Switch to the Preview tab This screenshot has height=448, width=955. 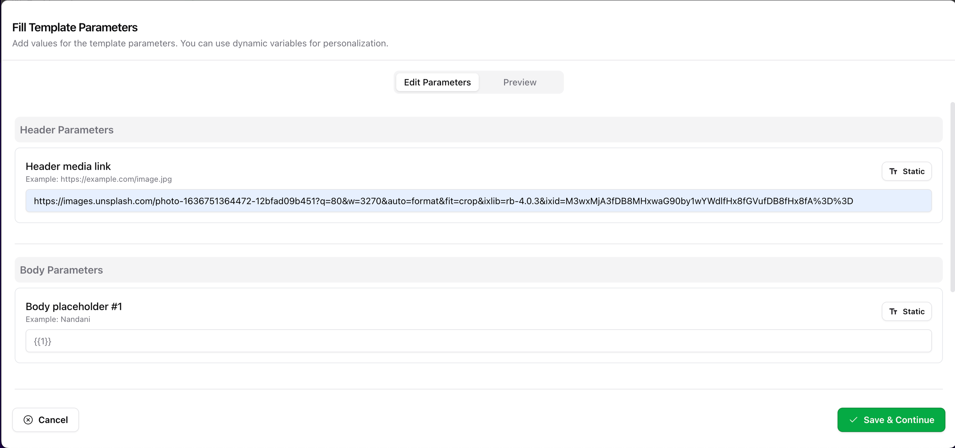pos(519,82)
